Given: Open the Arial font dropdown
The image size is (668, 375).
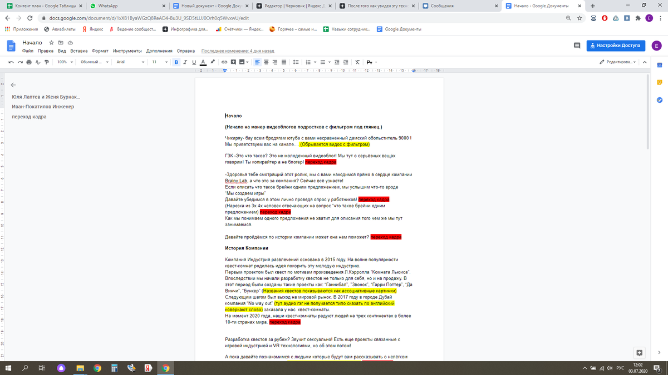Looking at the screenshot, I should tap(130, 62).
